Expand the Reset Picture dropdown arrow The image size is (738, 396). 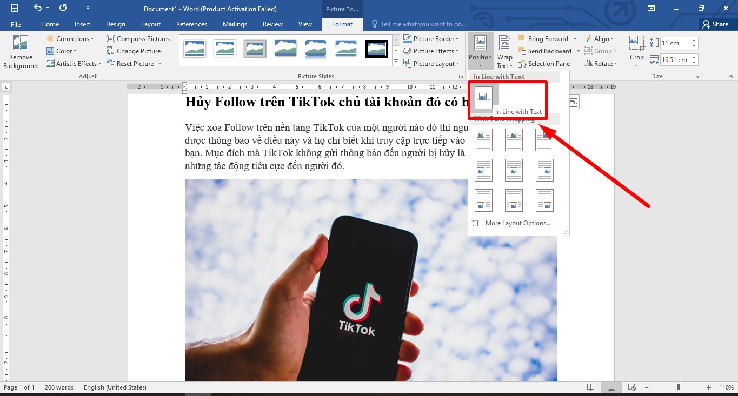coord(160,64)
